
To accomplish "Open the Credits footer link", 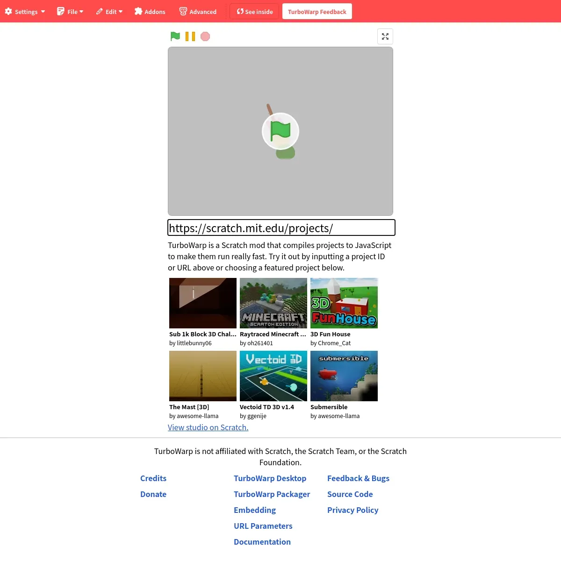I will [x=153, y=478].
